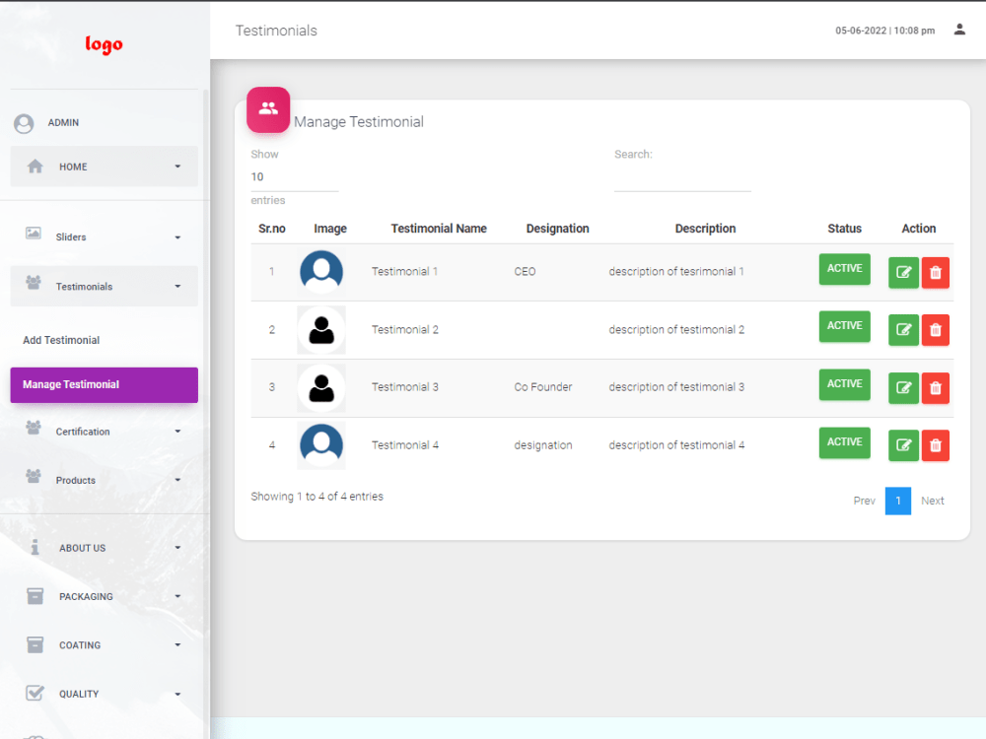
Task: Sort by the Designation column header
Action: [558, 229]
